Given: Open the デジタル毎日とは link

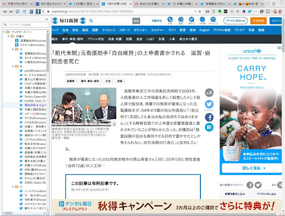Looking at the screenshot, I should coord(236,21).
